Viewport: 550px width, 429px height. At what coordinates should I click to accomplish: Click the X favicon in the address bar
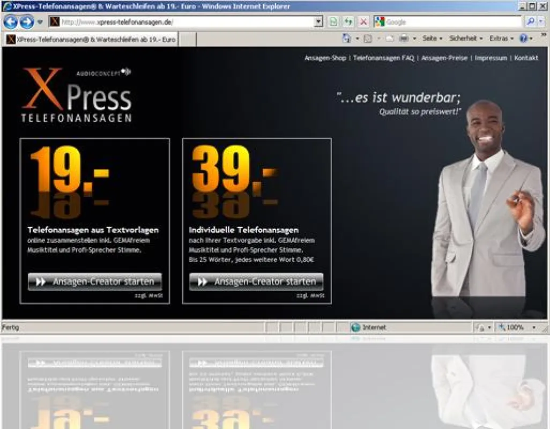(x=54, y=22)
